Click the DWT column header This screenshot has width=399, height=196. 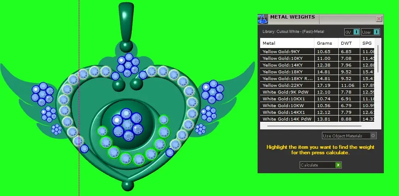pos(349,43)
